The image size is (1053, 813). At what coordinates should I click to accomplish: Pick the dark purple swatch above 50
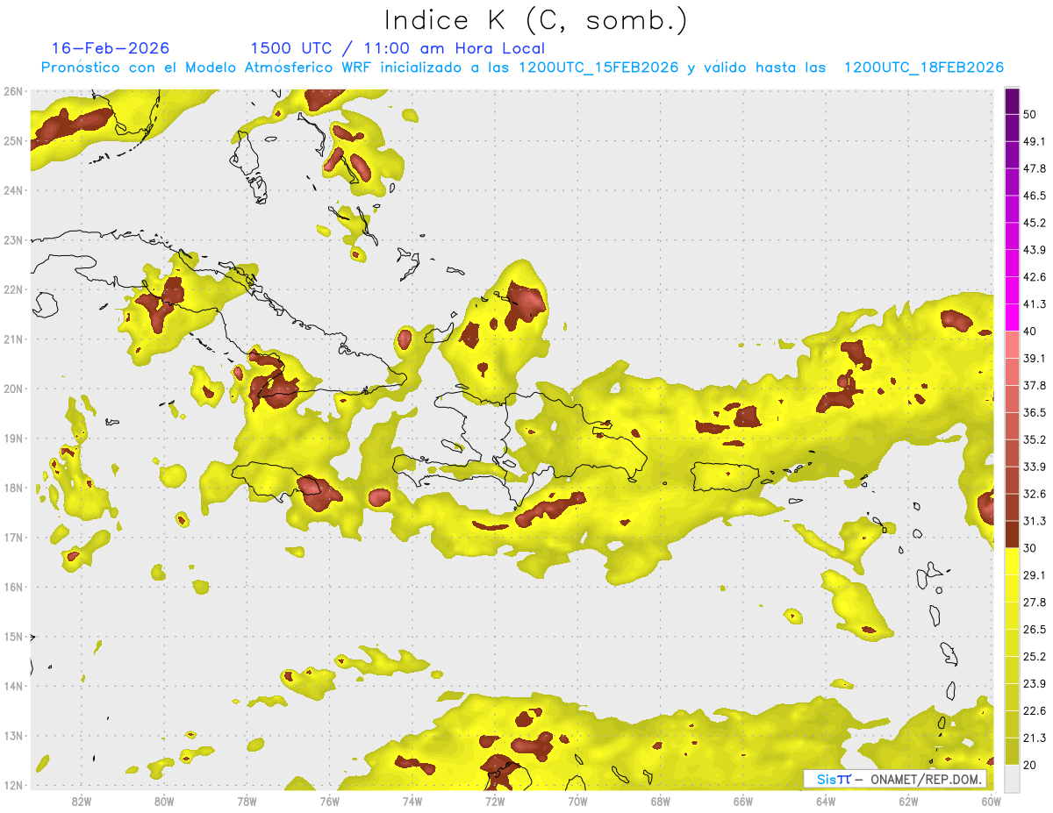pos(1012,101)
